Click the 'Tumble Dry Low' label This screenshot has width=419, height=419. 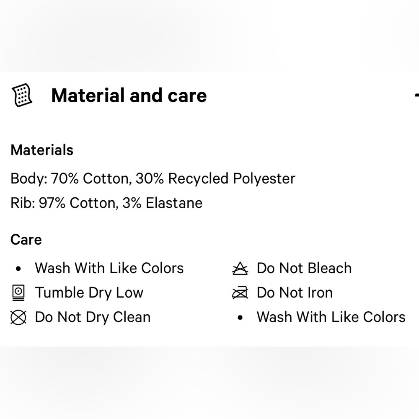tap(89, 292)
